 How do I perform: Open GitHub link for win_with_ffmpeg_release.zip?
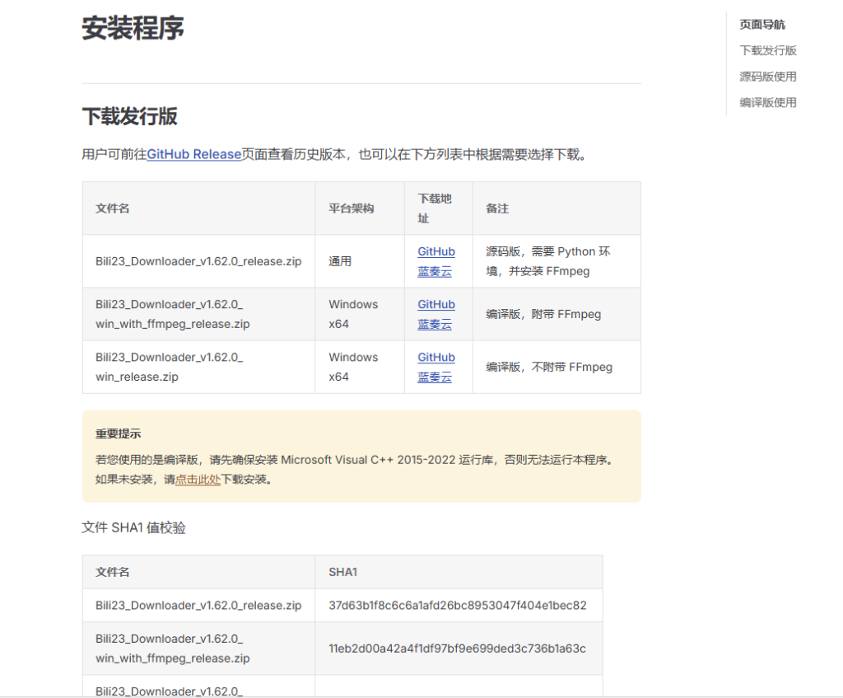click(x=436, y=304)
